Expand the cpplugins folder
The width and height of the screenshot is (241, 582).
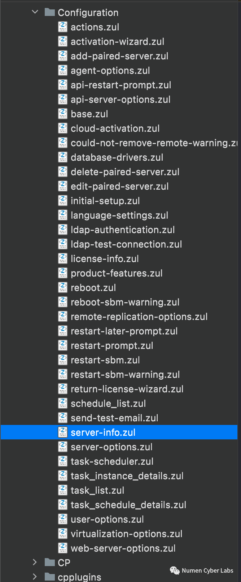pos(35,576)
